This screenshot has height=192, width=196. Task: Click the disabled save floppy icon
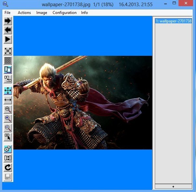pyautogui.click(x=8, y=177)
